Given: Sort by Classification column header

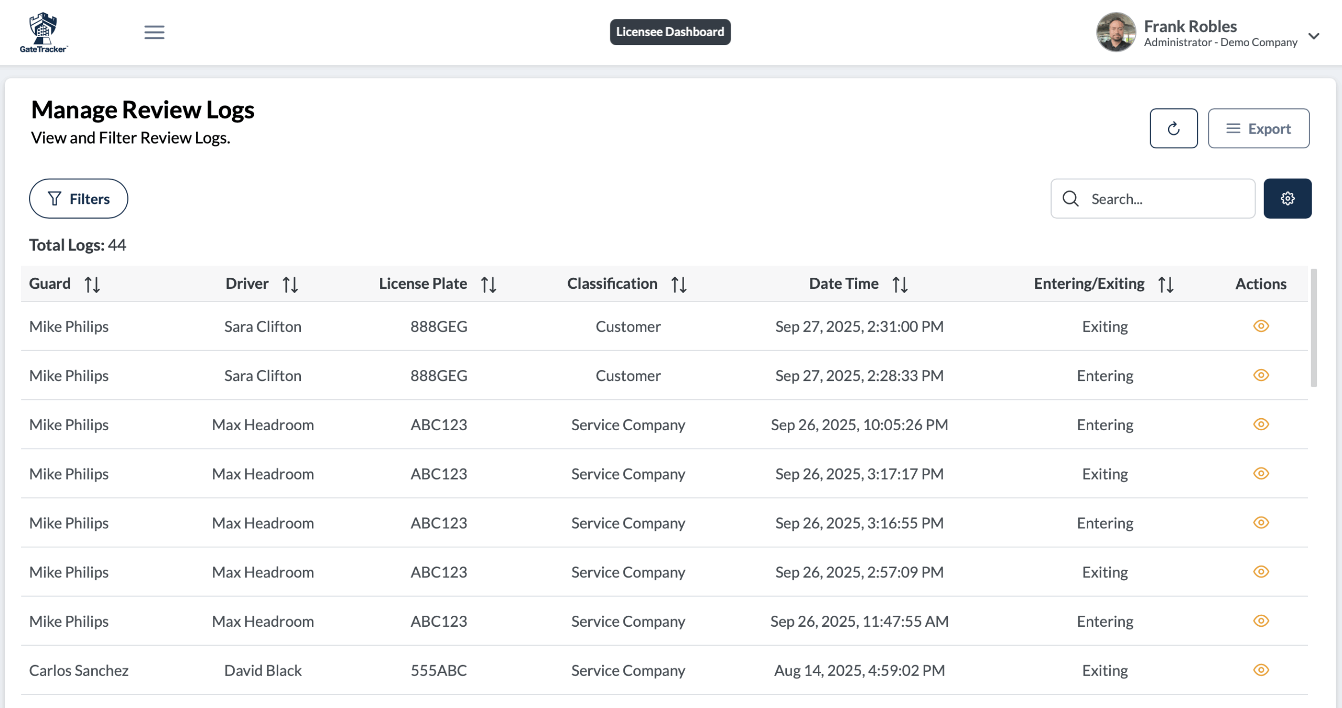Looking at the screenshot, I should [612, 284].
